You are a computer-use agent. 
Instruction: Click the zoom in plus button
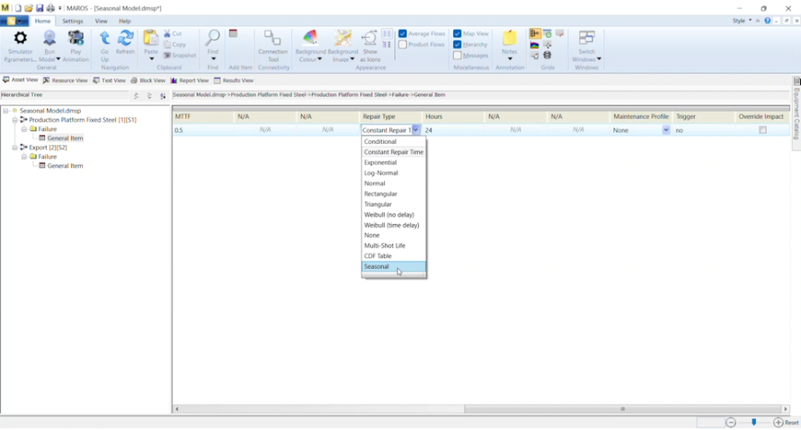tap(778, 422)
